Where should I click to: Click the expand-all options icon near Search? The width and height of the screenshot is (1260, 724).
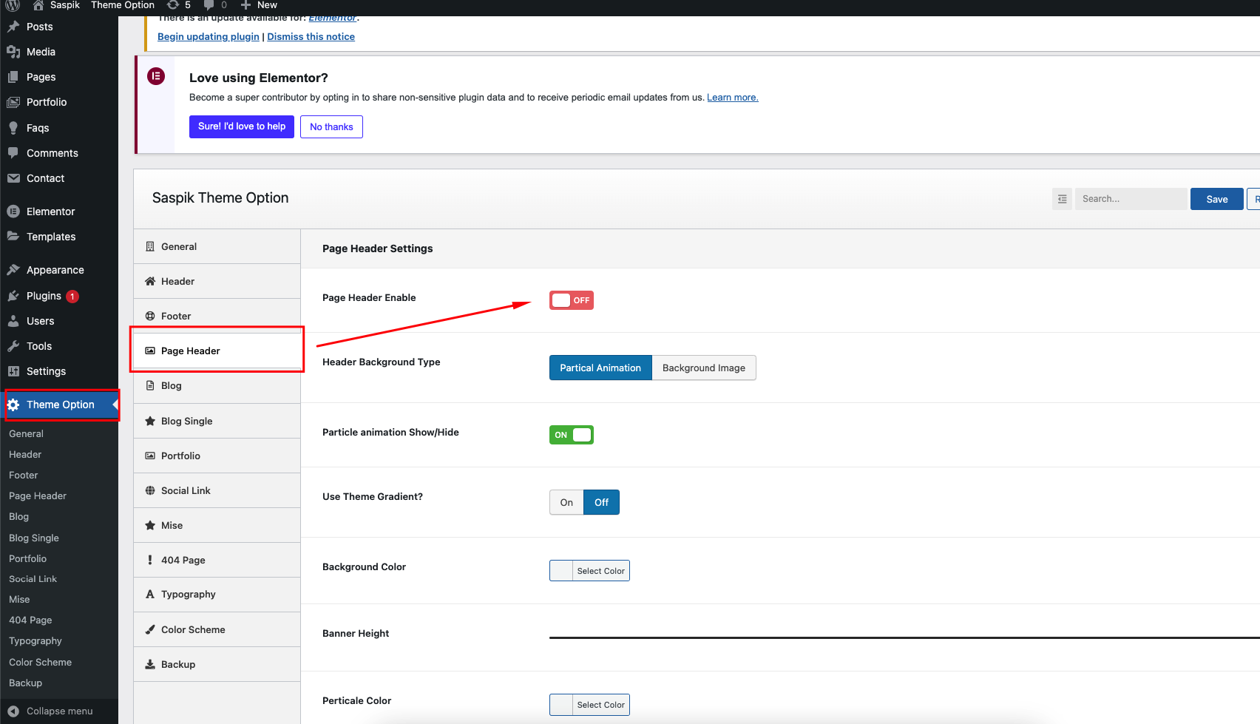(x=1062, y=199)
